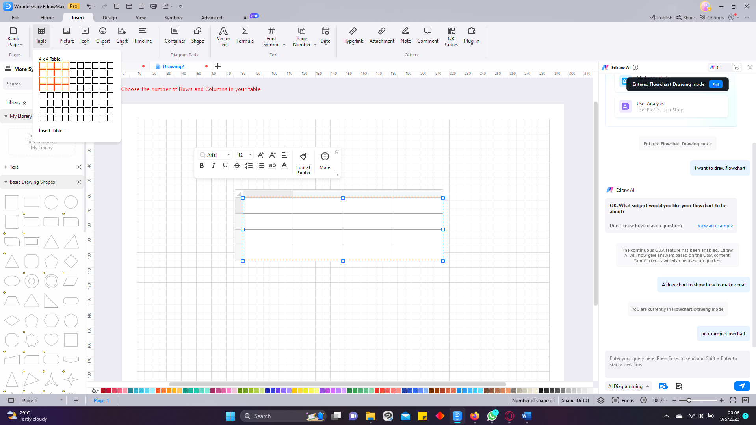Click the Share button
This screenshot has height=425, width=756.
[x=685, y=17]
